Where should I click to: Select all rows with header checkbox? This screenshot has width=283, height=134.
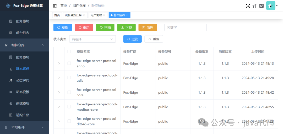pyautogui.click(x=69, y=52)
